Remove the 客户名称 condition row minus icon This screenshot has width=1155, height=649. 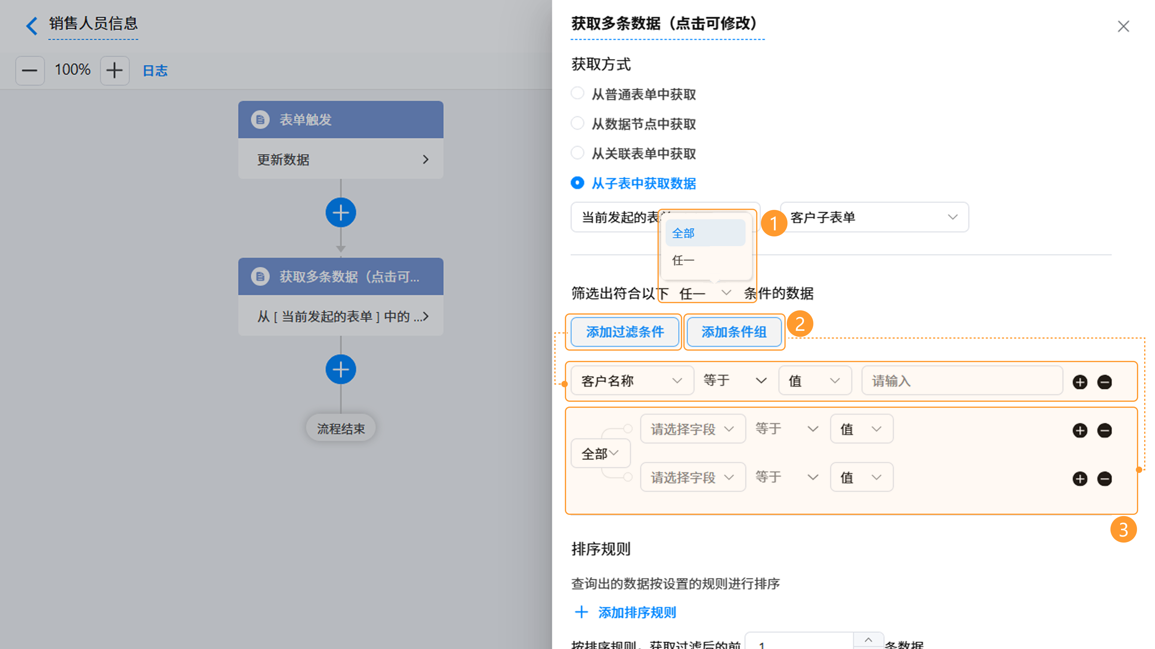click(1104, 382)
